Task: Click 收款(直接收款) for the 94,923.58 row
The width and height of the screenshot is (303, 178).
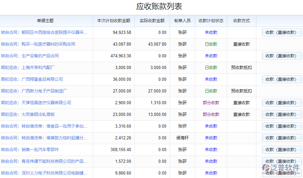Action: click(x=282, y=32)
